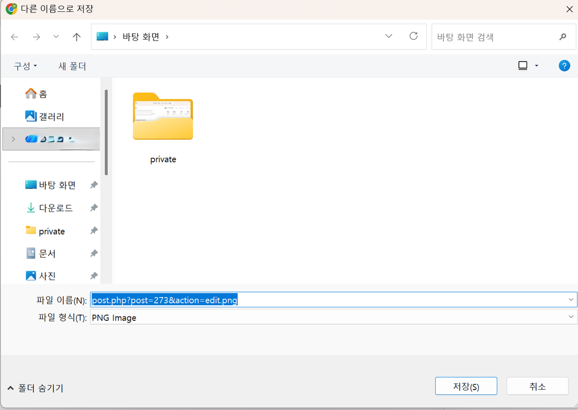
Task: Click the 취소 button
Action: 537,386
